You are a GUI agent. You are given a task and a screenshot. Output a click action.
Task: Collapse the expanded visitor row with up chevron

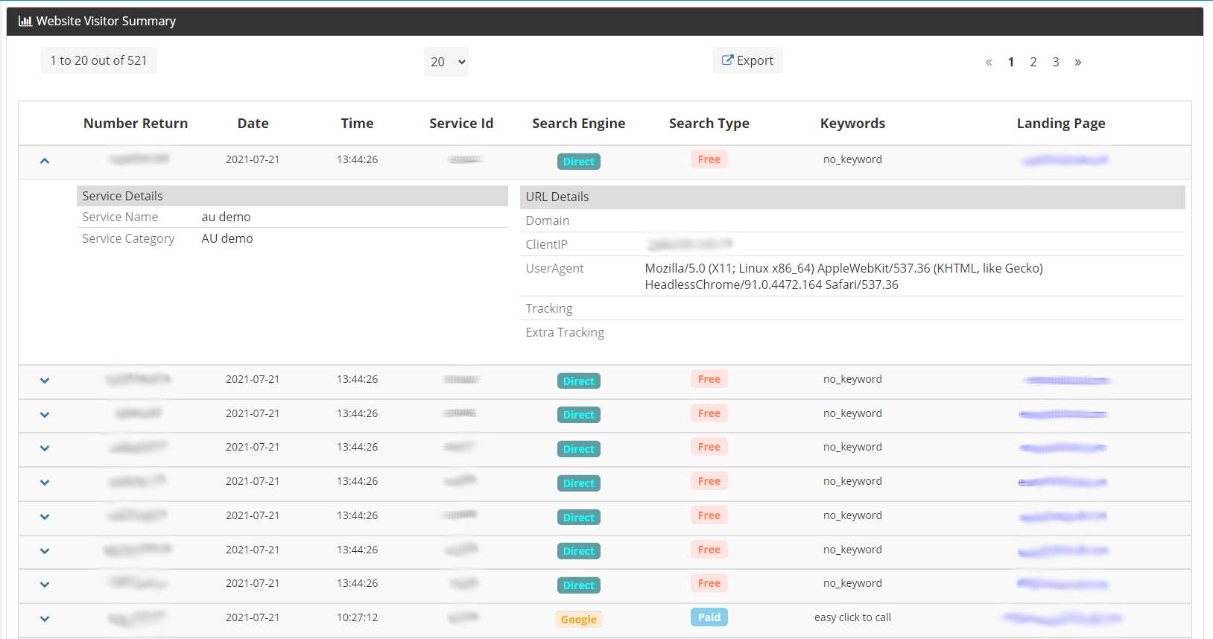[x=45, y=160]
